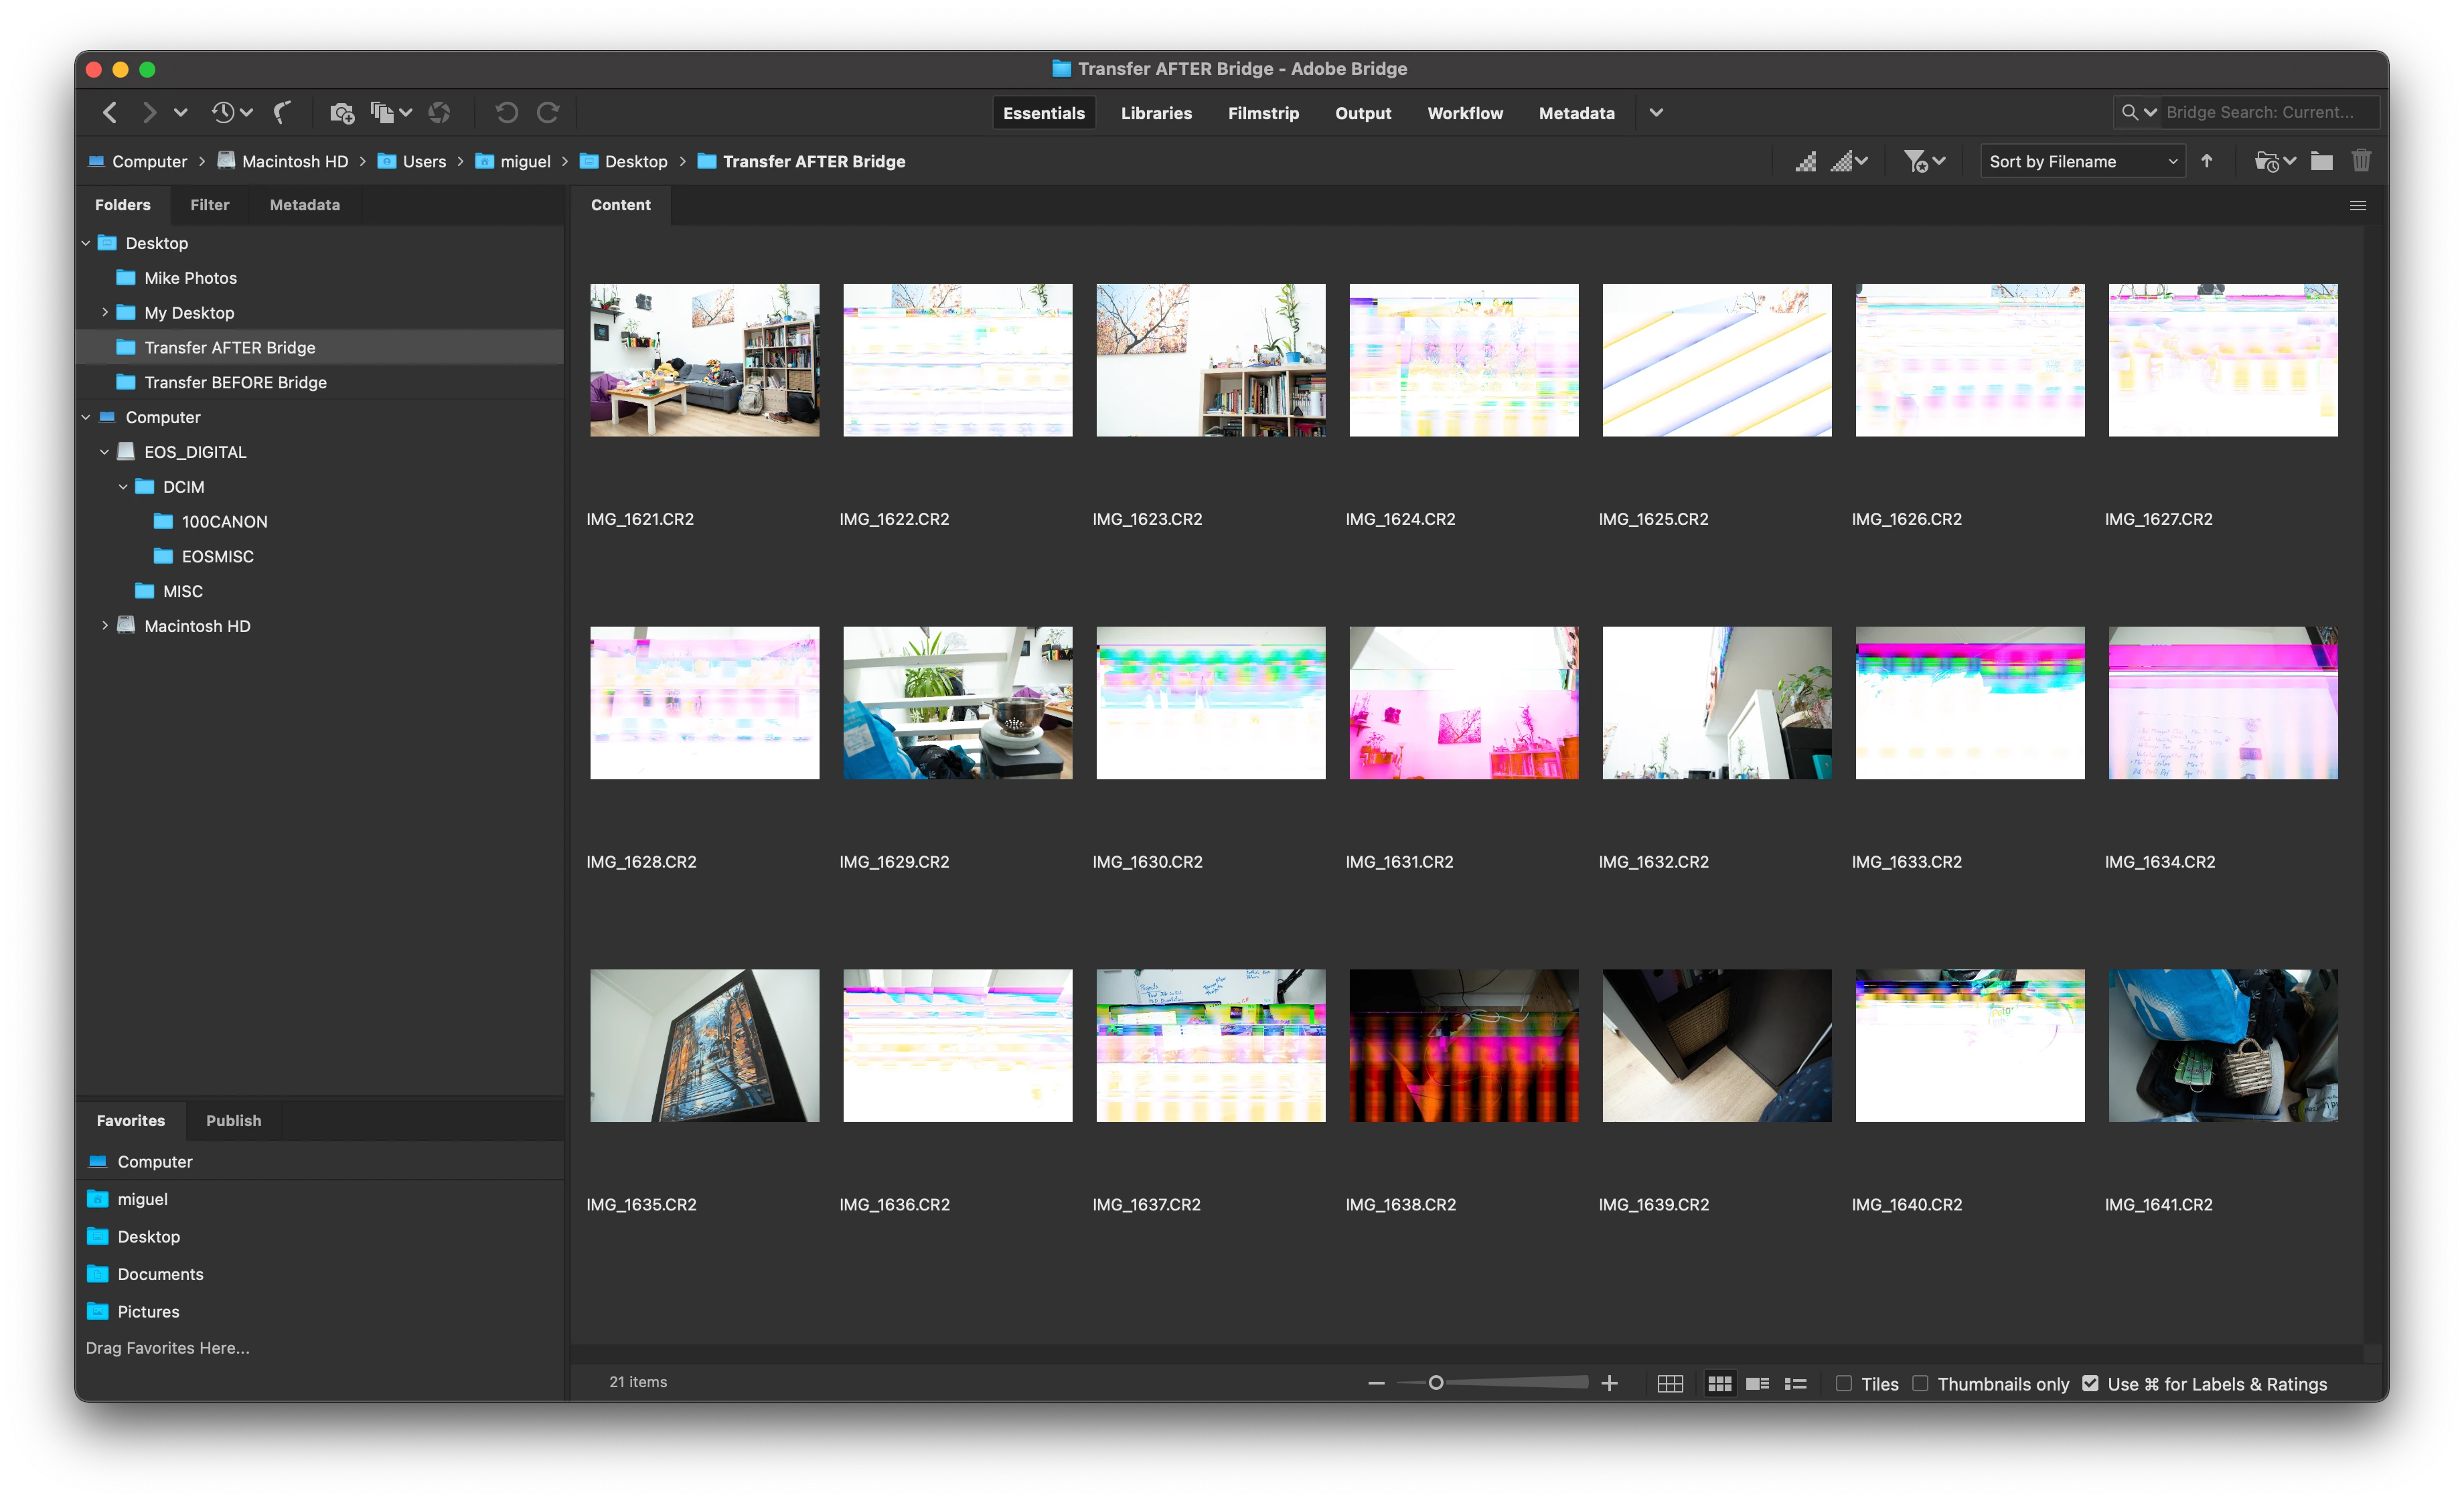Switch to list view icon
The image size is (2464, 1501).
(x=1796, y=1384)
